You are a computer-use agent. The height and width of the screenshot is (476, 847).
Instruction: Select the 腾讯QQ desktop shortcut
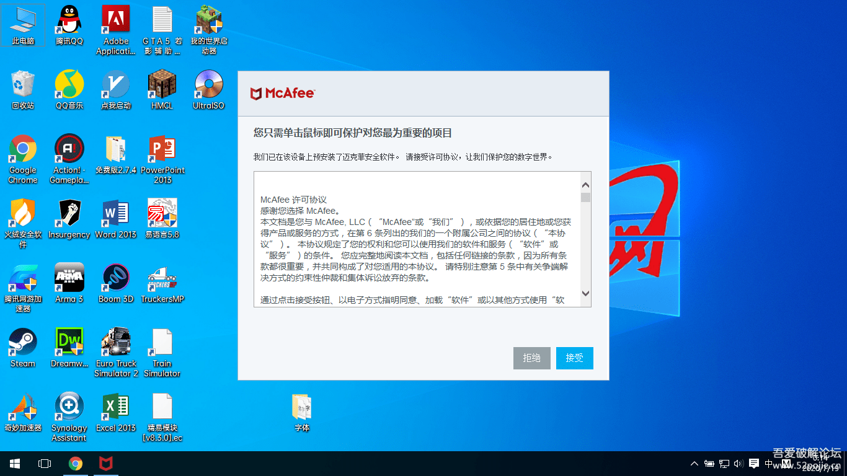point(69,26)
